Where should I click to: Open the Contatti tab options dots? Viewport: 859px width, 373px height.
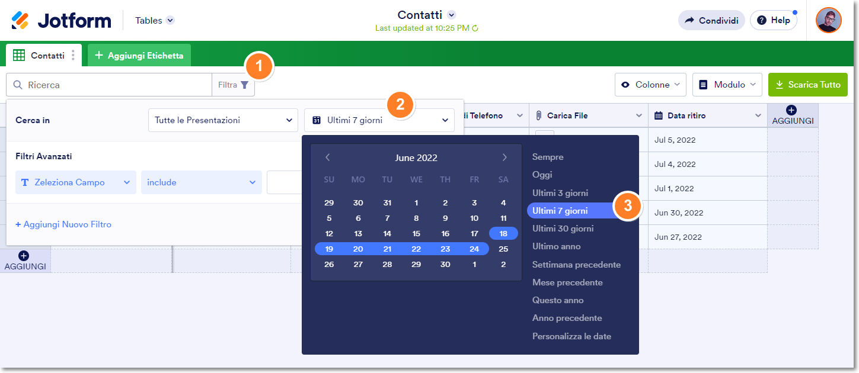[73, 55]
